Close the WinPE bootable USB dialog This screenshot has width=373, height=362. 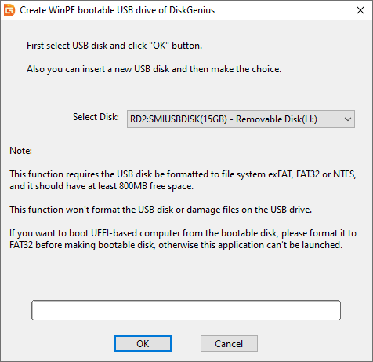coord(360,10)
